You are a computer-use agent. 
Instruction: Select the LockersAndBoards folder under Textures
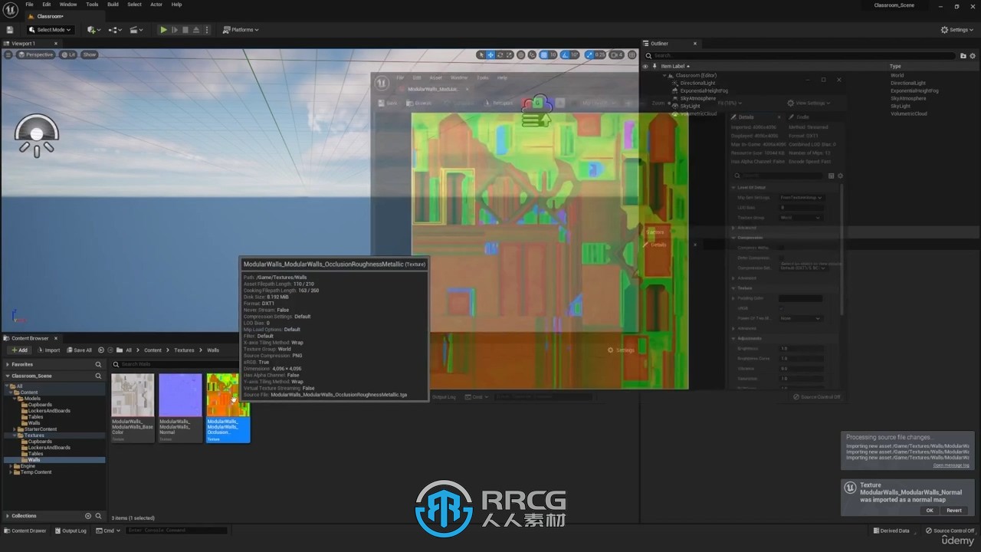(48, 448)
